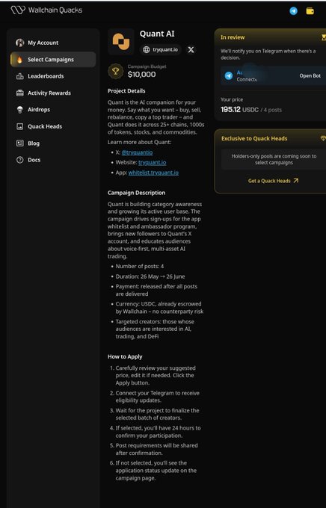This screenshot has width=326, height=508.
Task: Click the Telegram icon in Connected row
Action: click(x=229, y=75)
